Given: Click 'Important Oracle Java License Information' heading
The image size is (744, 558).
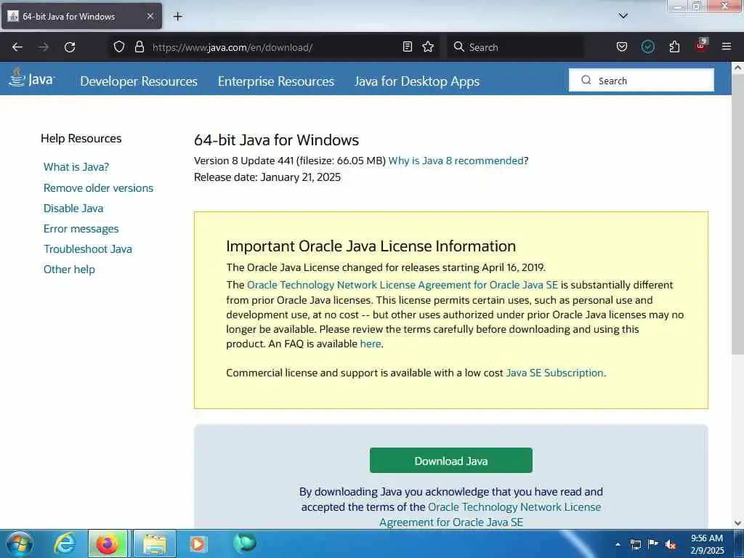Looking at the screenshot, I should pyautogui.click(x=371, y=246).
